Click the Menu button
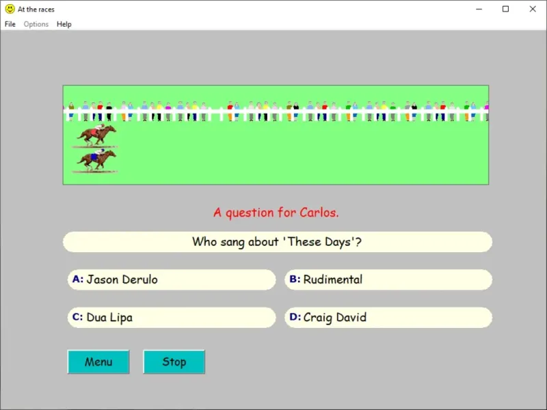This screenshot has height=410, width=547. coord(98,362)
